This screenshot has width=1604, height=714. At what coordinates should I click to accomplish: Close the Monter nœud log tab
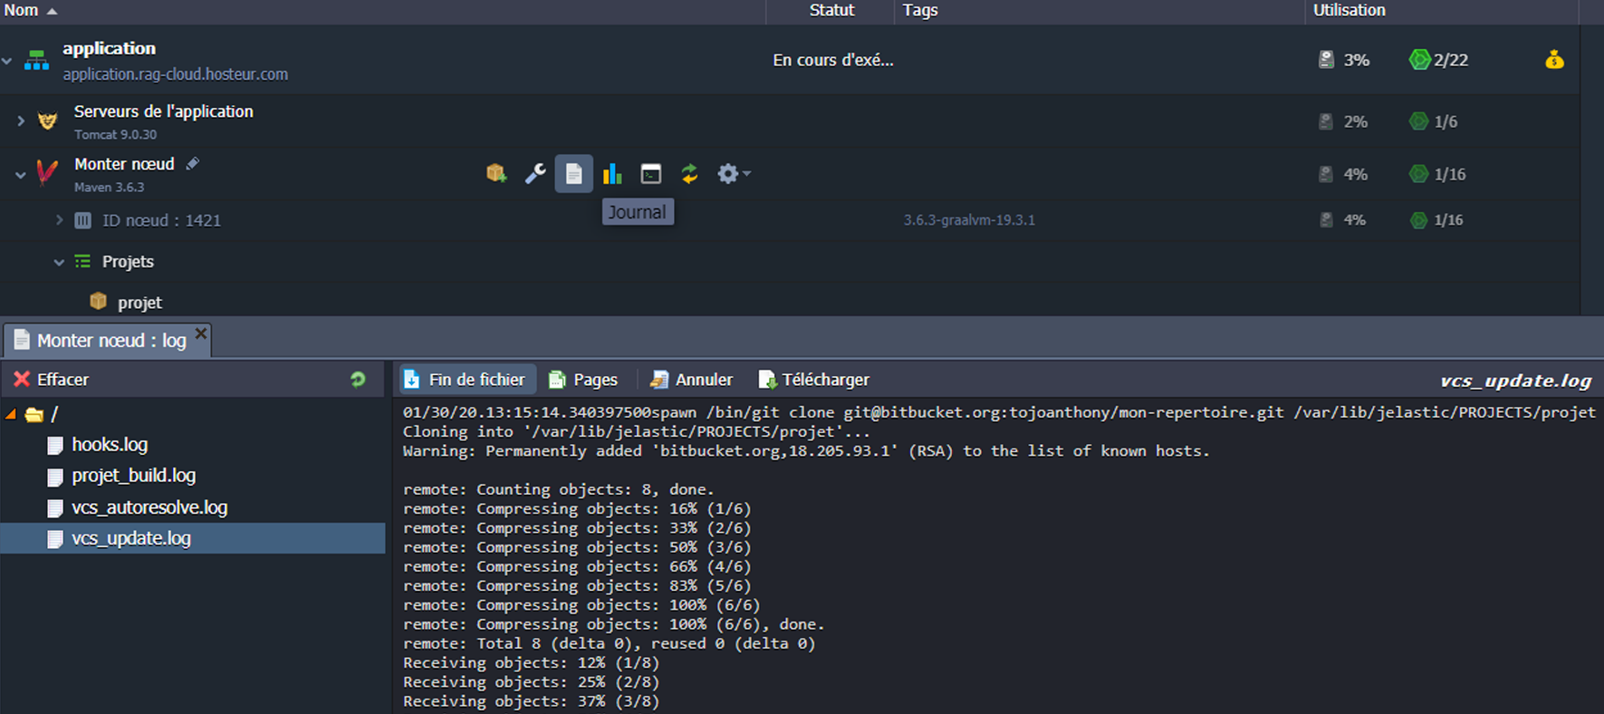[x=201, y=333]
